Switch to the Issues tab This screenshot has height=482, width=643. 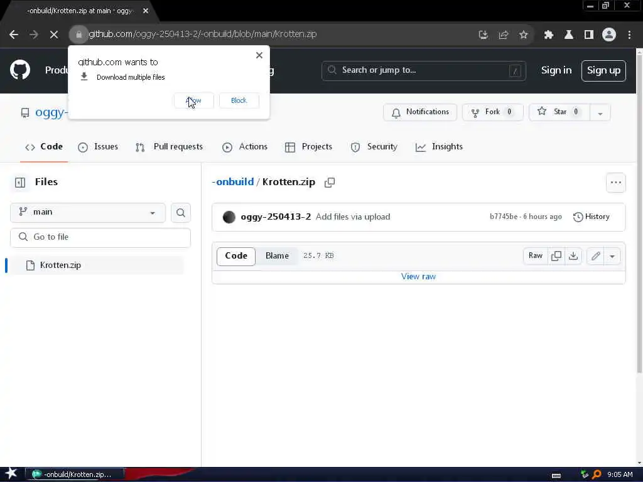(x=98, y=147)
